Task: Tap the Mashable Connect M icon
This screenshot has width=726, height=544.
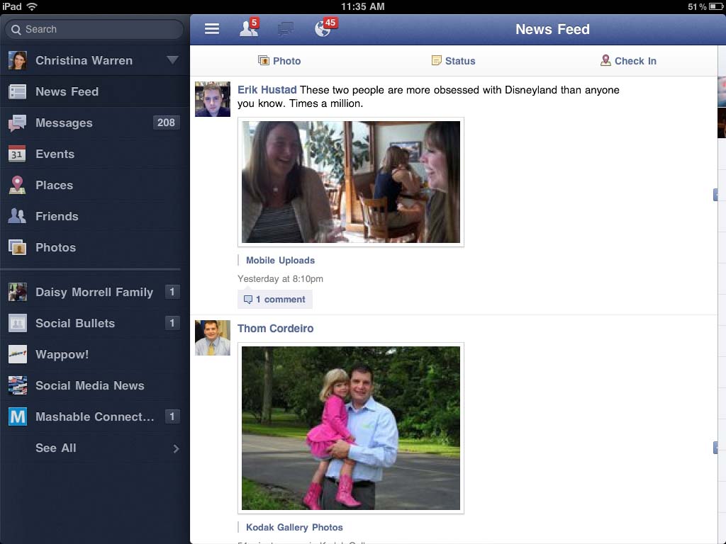Action: coord(18,416)
